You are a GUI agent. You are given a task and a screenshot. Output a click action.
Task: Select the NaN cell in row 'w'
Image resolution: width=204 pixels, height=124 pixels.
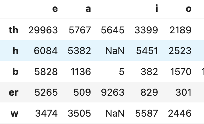[115, 113]
